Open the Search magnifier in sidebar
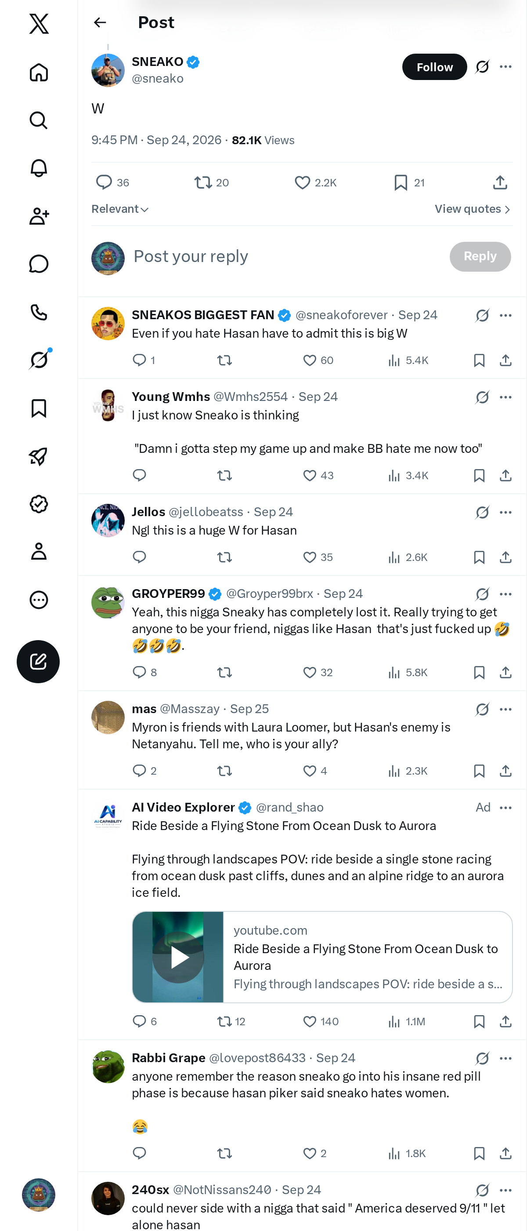 tap(39, 120)
